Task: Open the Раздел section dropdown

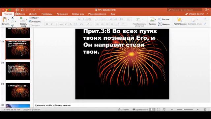Action: click(34, 25)
